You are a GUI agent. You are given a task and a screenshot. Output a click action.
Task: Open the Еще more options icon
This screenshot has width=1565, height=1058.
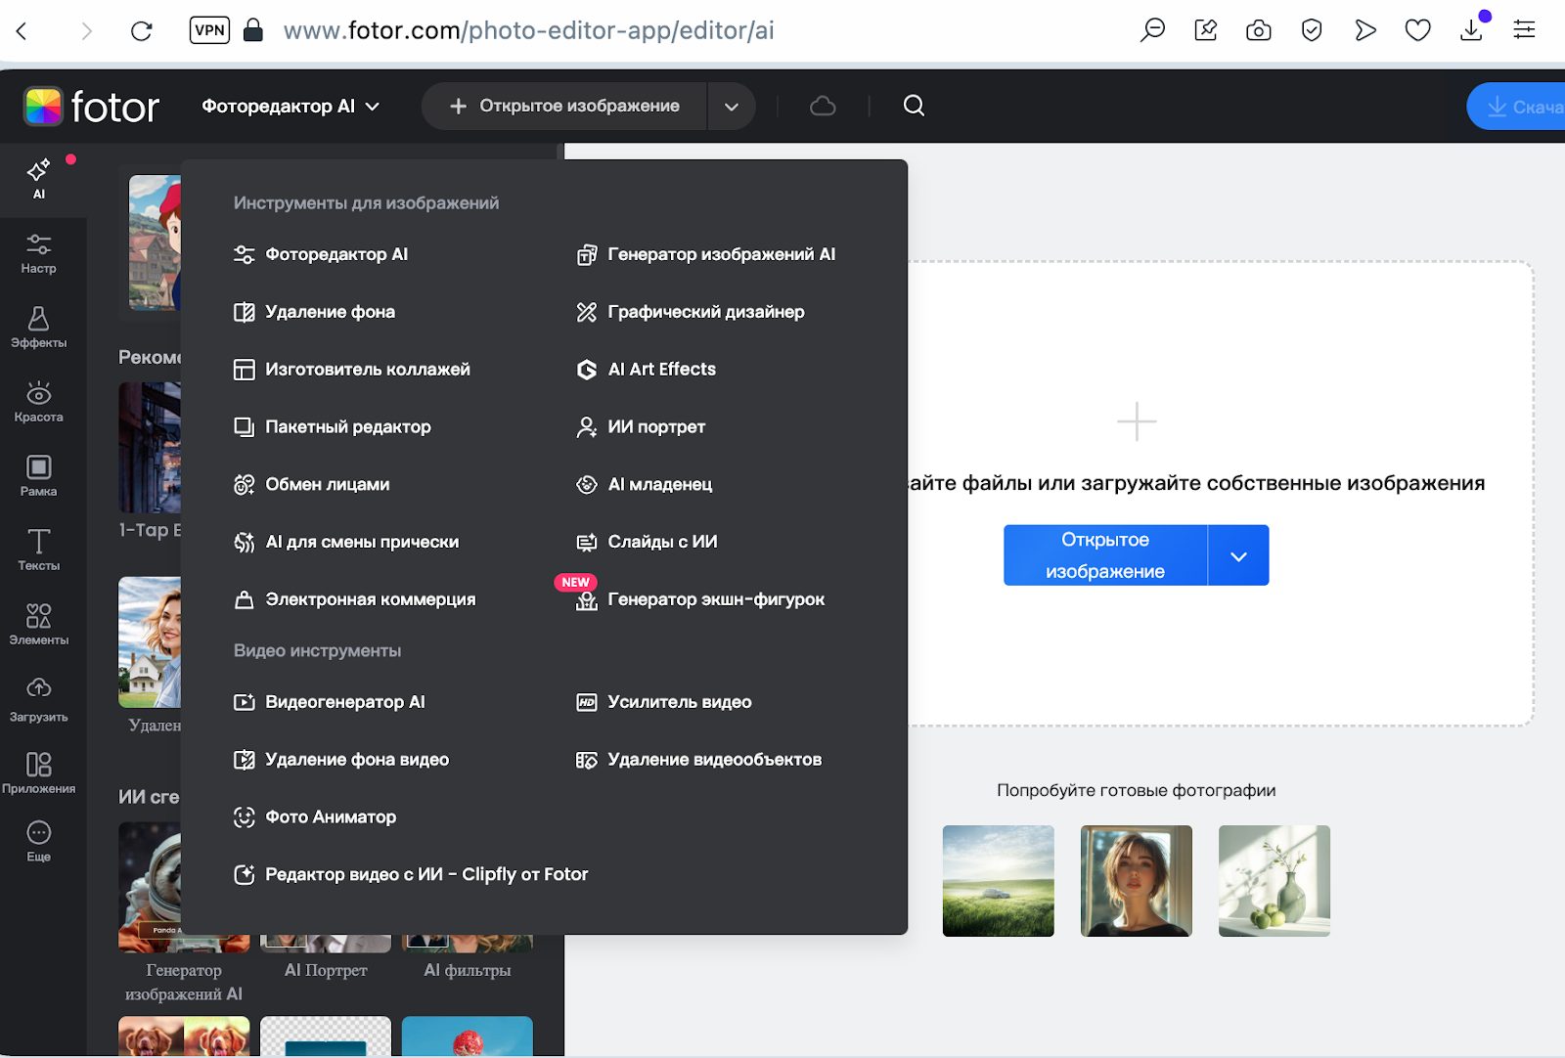[x=38, y=841]
